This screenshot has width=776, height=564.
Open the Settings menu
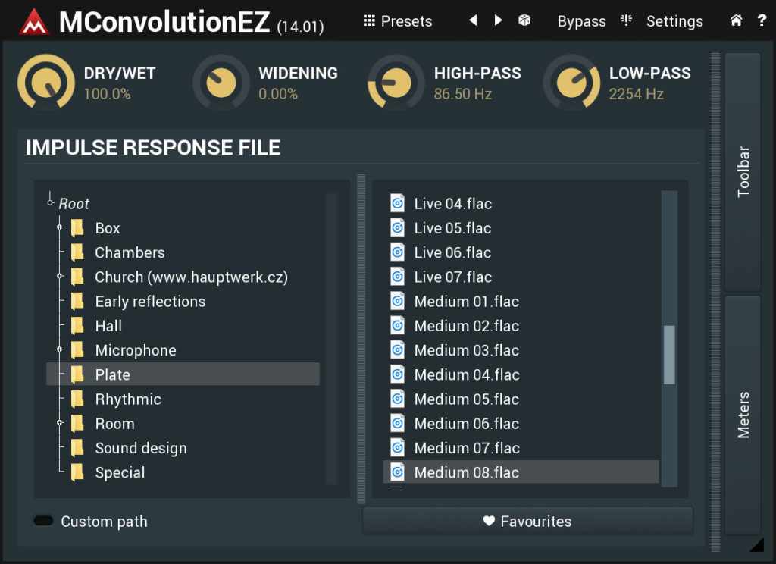coord(674,21)
